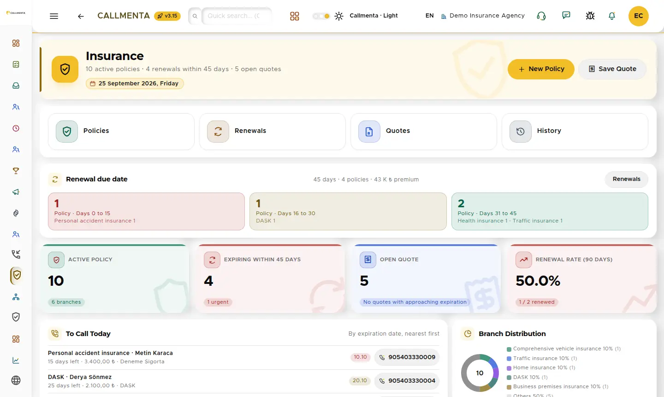Viewport: 664px width, 397px height.
Task: Click the '6 branches' chip
Action: point(66,302)
